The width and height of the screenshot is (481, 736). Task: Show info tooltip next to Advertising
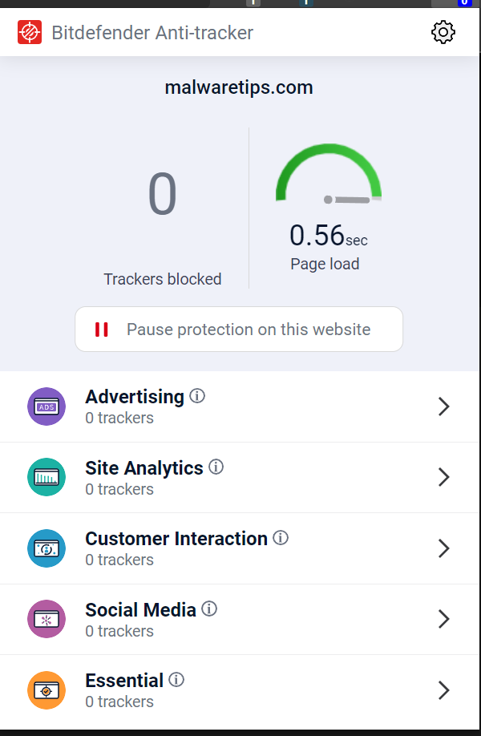[197, 396]
